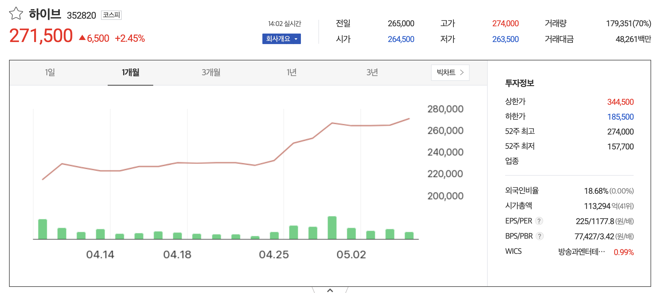This screenshot has width=659, height=293.
Task: Click the 하한가 value 185,500
Action: coord(620,117)
